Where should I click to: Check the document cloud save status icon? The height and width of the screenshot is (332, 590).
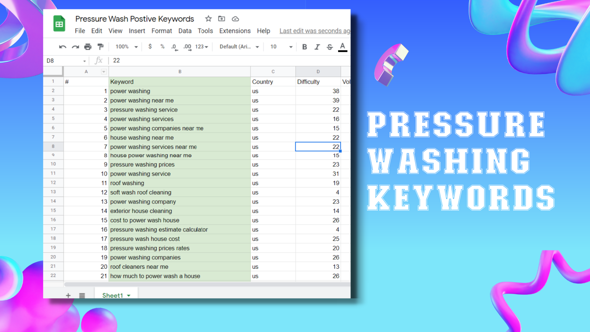pyautogui.click(x=235, y=19)
